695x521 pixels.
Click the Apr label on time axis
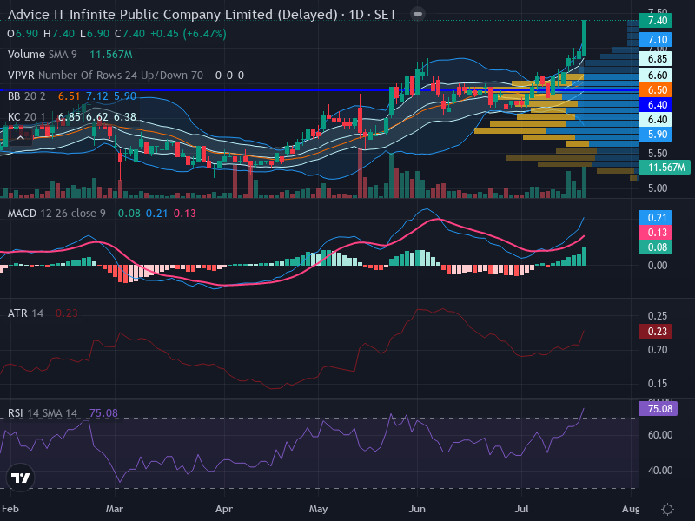tap(224, 509)
